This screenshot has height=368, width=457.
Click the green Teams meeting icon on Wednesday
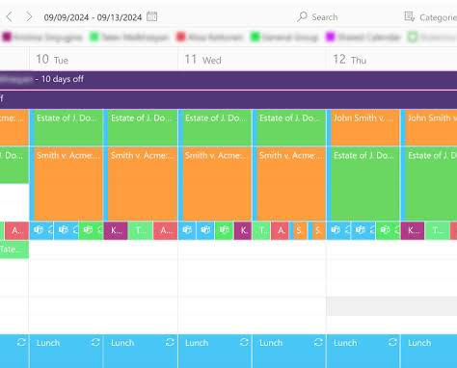[x=224, y=230]
